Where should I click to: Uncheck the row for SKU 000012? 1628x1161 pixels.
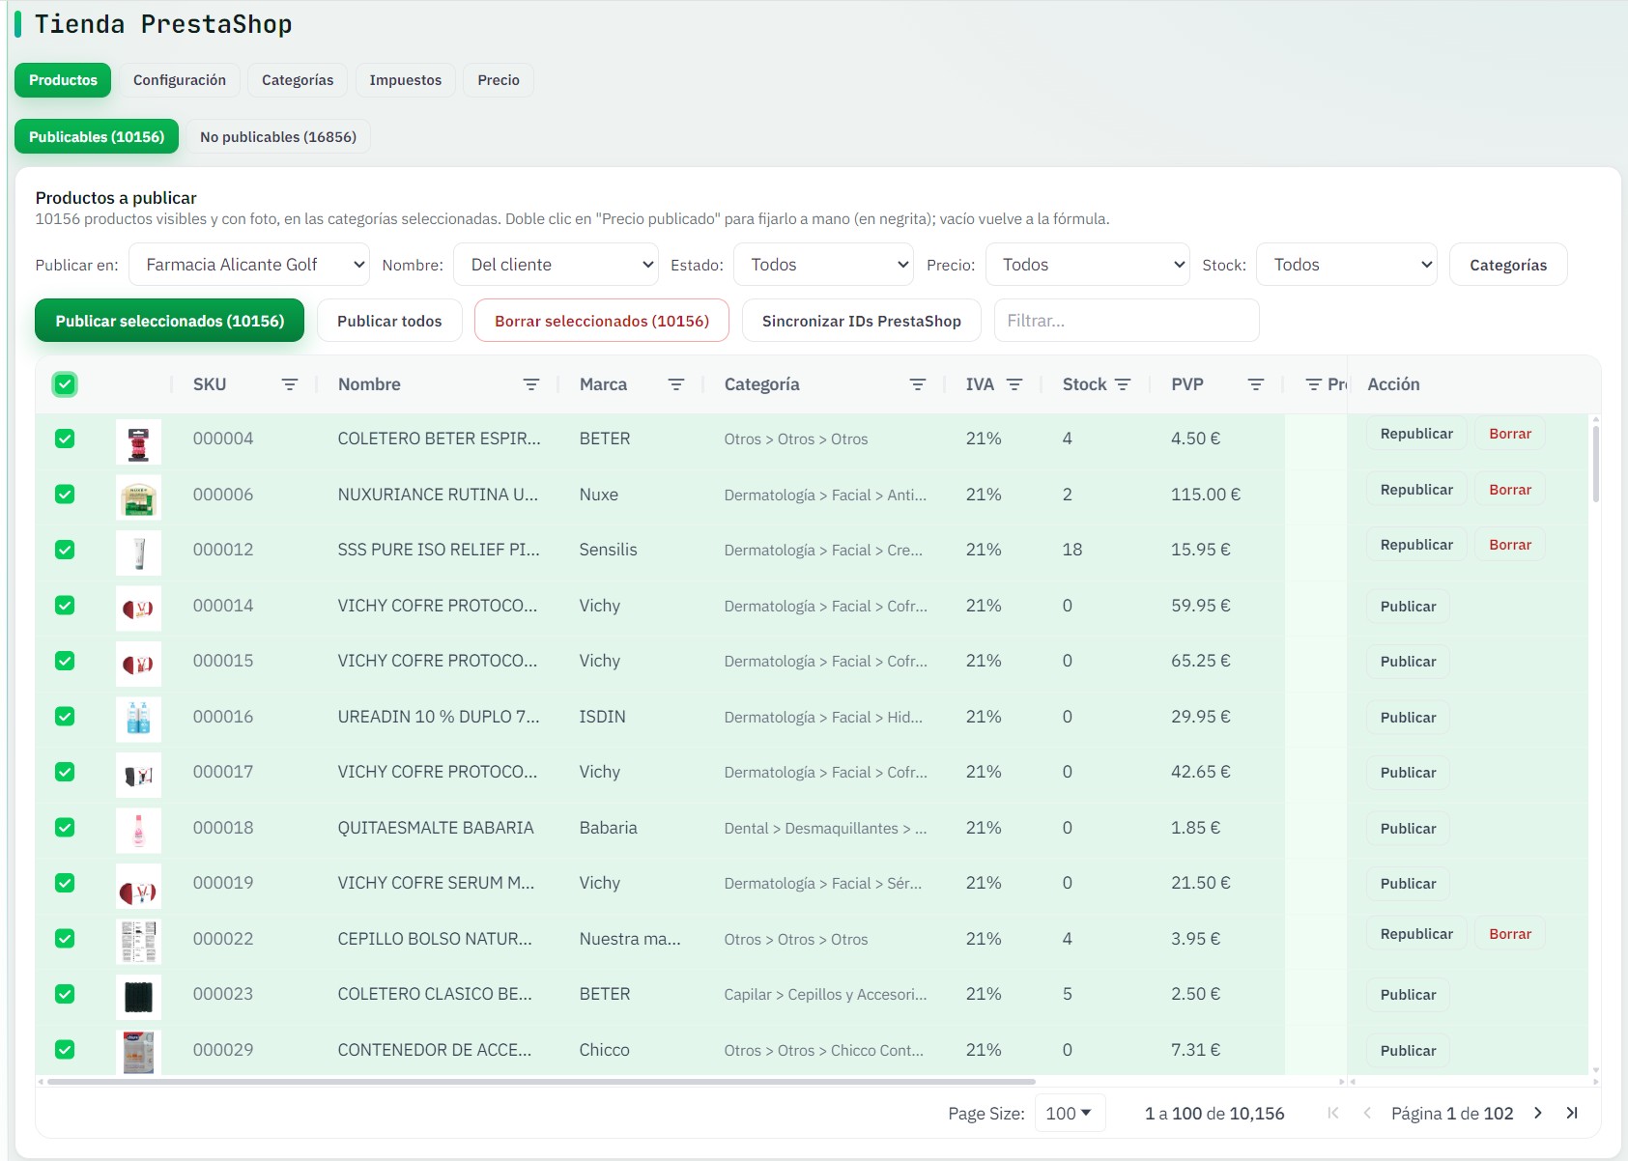[x=65, y=550]
